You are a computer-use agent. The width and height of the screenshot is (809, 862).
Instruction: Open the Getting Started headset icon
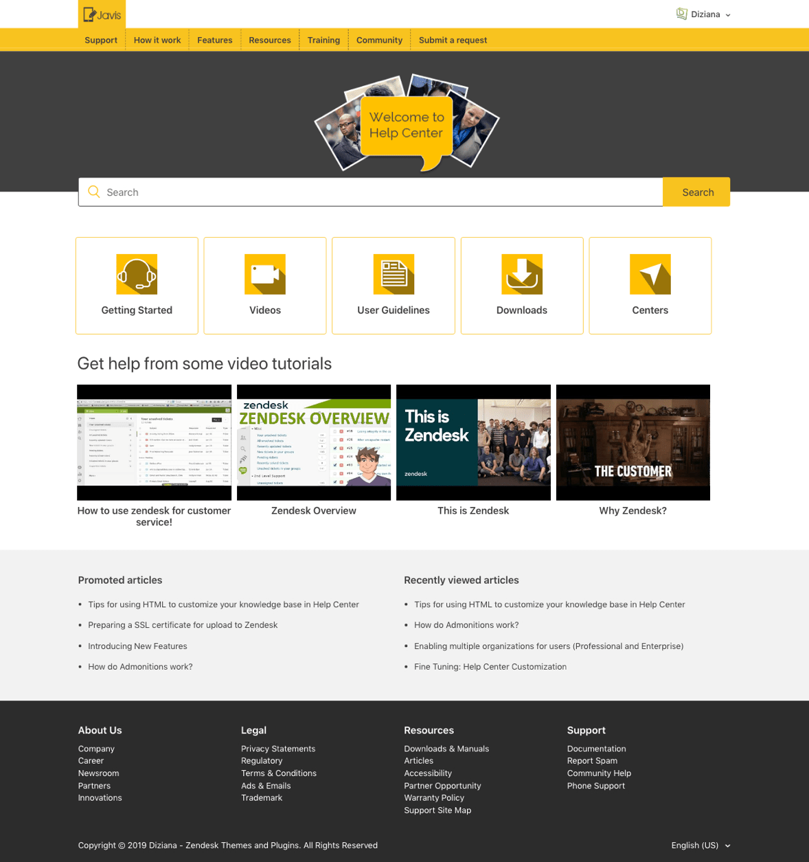[x=137, y=274]
